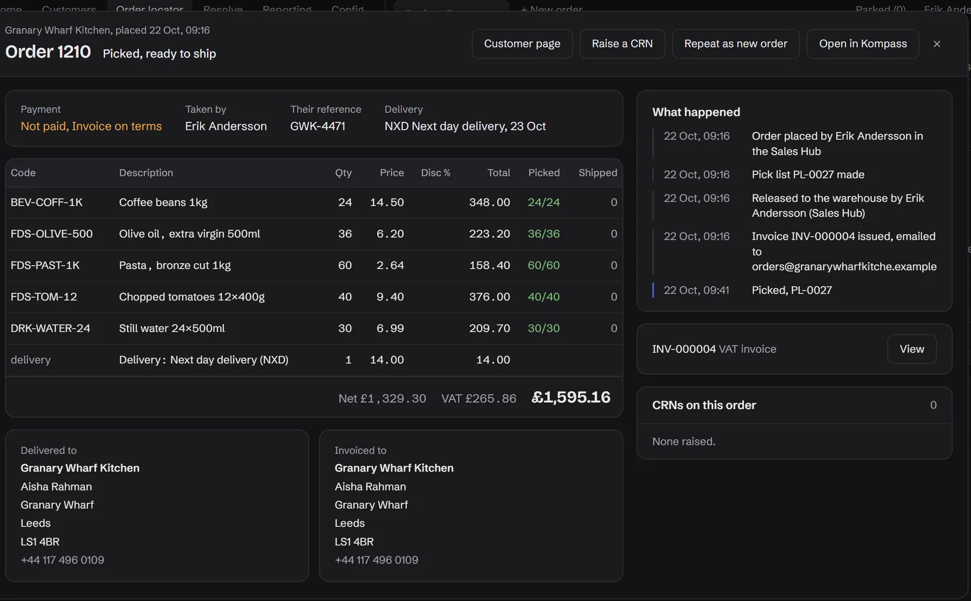Click picked quantity 24/24 for coffee beans
This screenshot has height=601, width=971.
tap(544, 202)
